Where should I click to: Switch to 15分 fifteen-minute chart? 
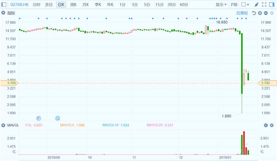[x=159, y=5]
